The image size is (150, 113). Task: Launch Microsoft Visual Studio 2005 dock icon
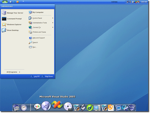tap(57, 105)
